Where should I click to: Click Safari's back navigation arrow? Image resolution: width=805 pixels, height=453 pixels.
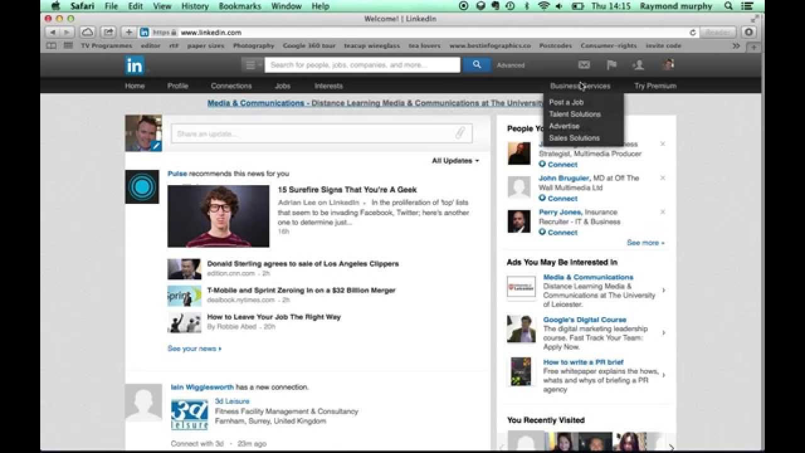click(52, 32)
